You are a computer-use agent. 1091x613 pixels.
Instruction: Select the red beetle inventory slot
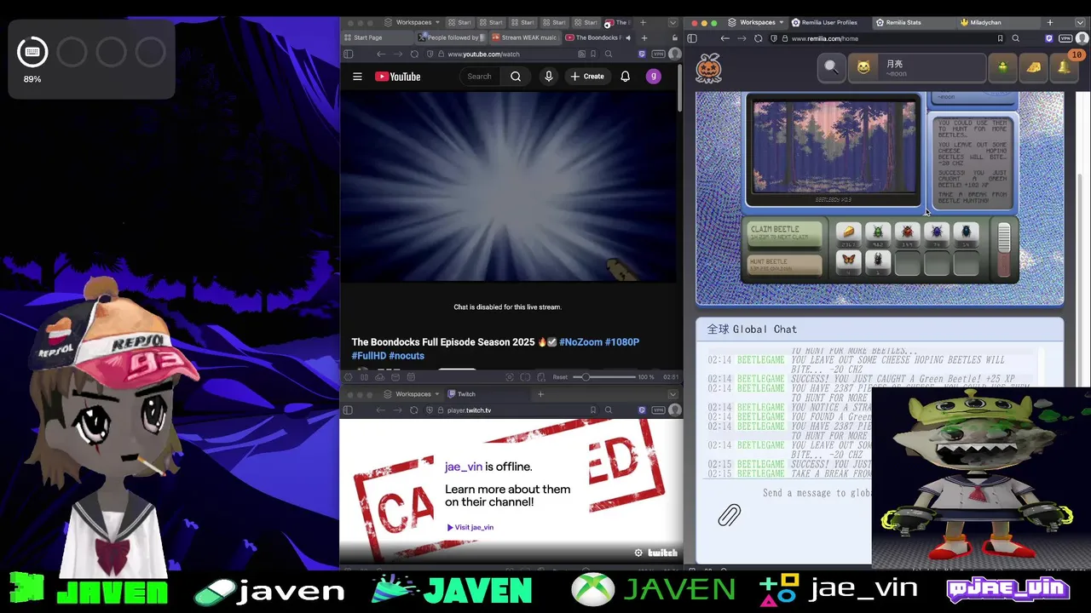[907, 233]
